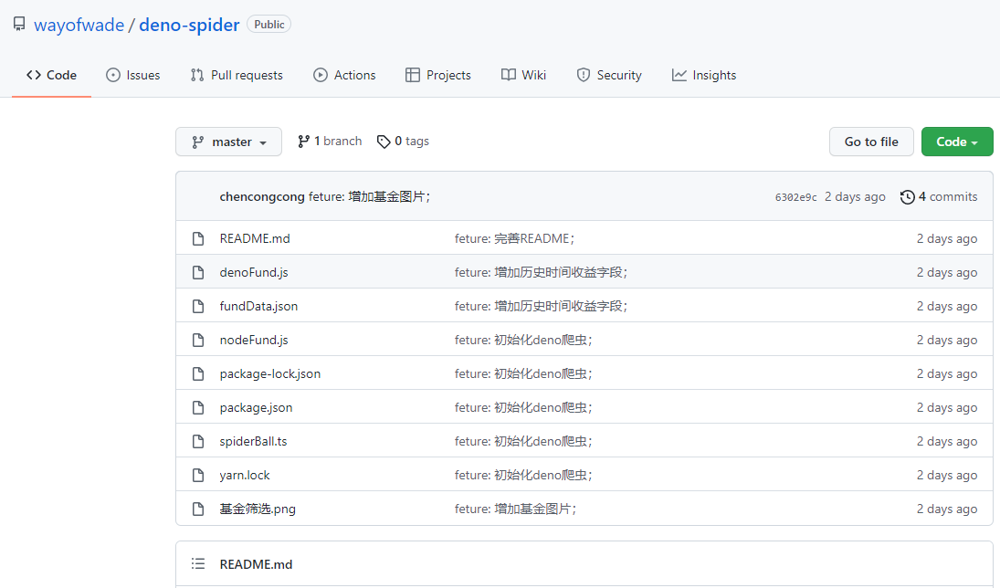View the 1 branch link
This screenshot has height=588, width=1000.
click(x=330, y=141)
